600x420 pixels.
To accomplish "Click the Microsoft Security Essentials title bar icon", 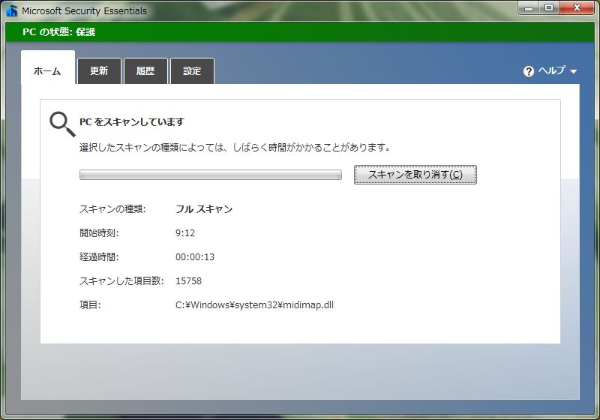I will tap(11, 10).
